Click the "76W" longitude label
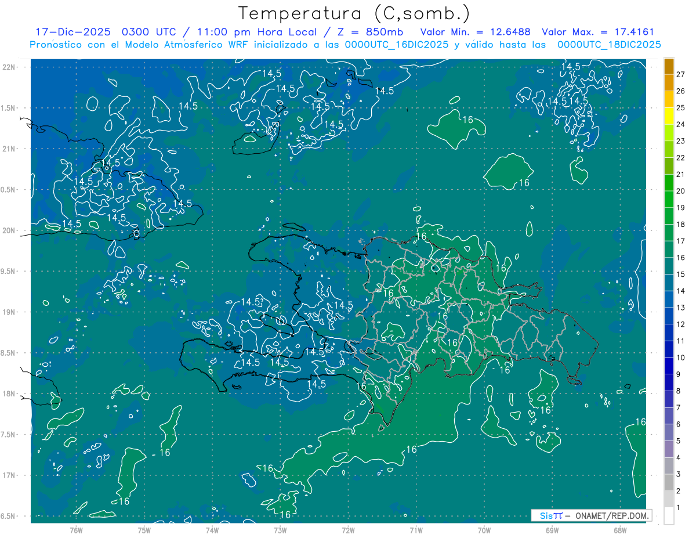696x538 pixels. (76, 530)
